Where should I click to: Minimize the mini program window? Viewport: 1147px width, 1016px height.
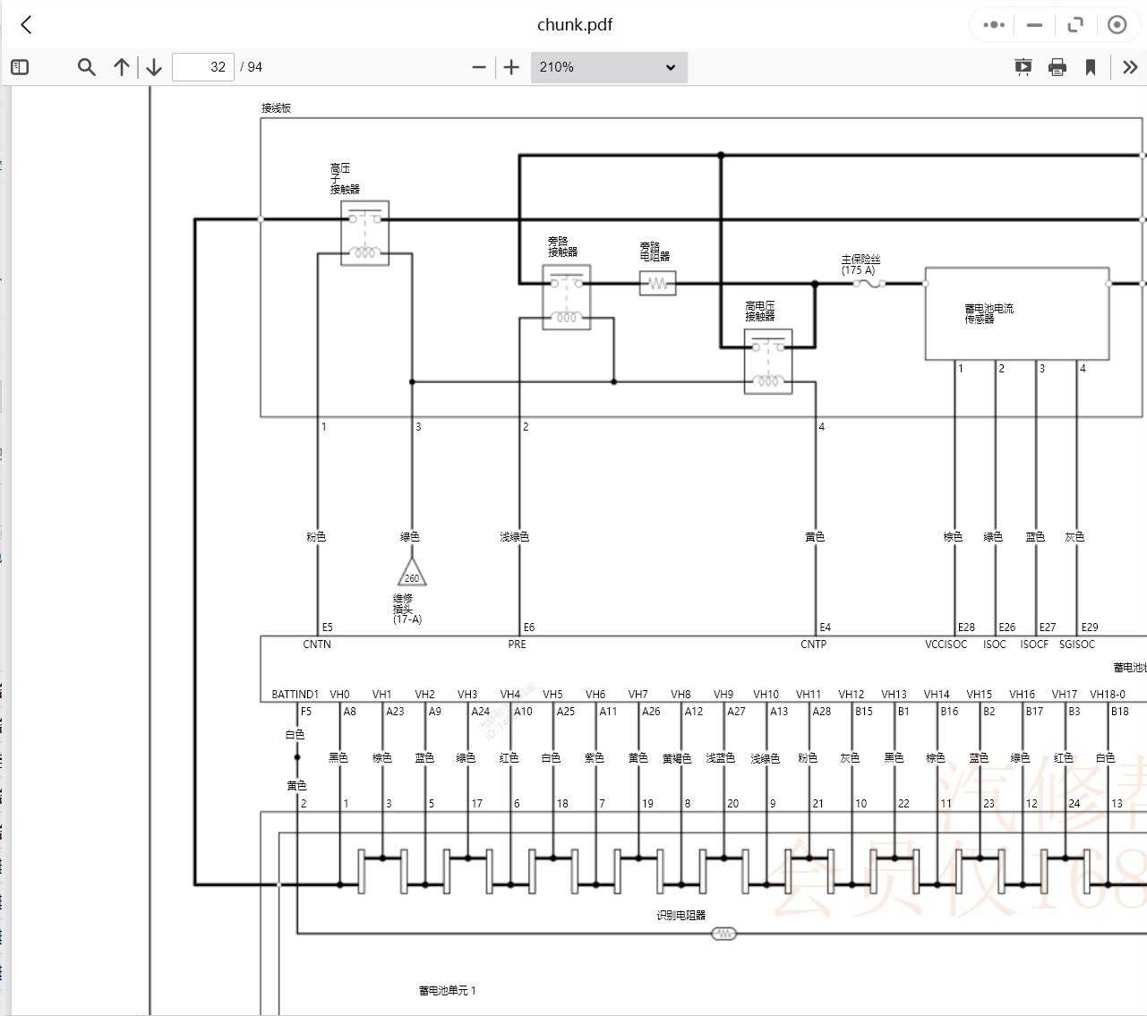pos(1034,25)
